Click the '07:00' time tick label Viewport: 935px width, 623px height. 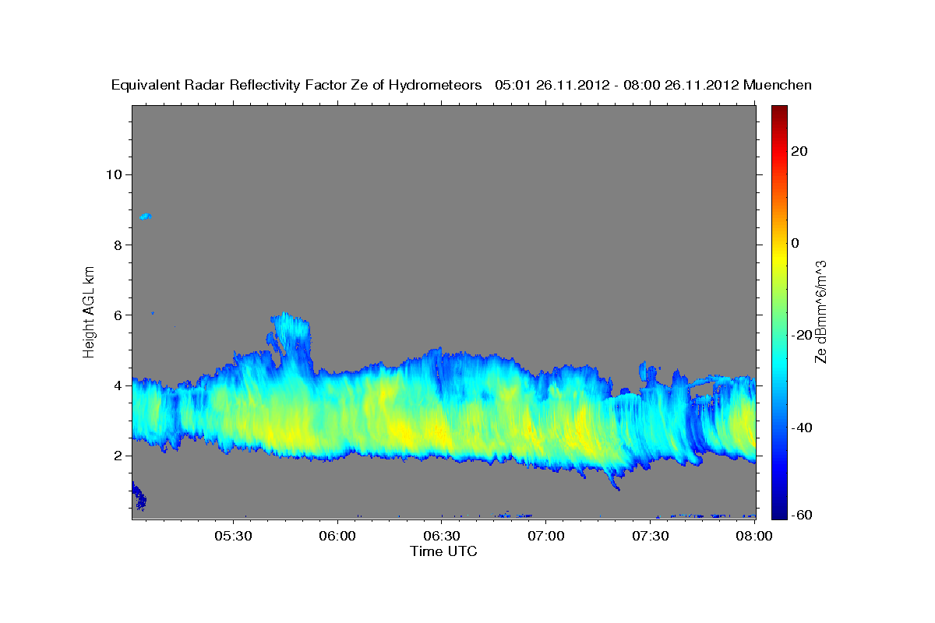point(546,537)
